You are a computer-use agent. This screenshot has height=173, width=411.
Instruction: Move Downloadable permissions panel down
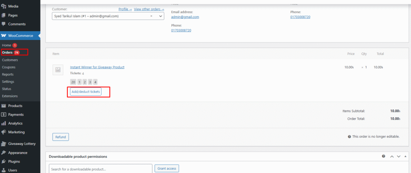[x=399, y=157]
